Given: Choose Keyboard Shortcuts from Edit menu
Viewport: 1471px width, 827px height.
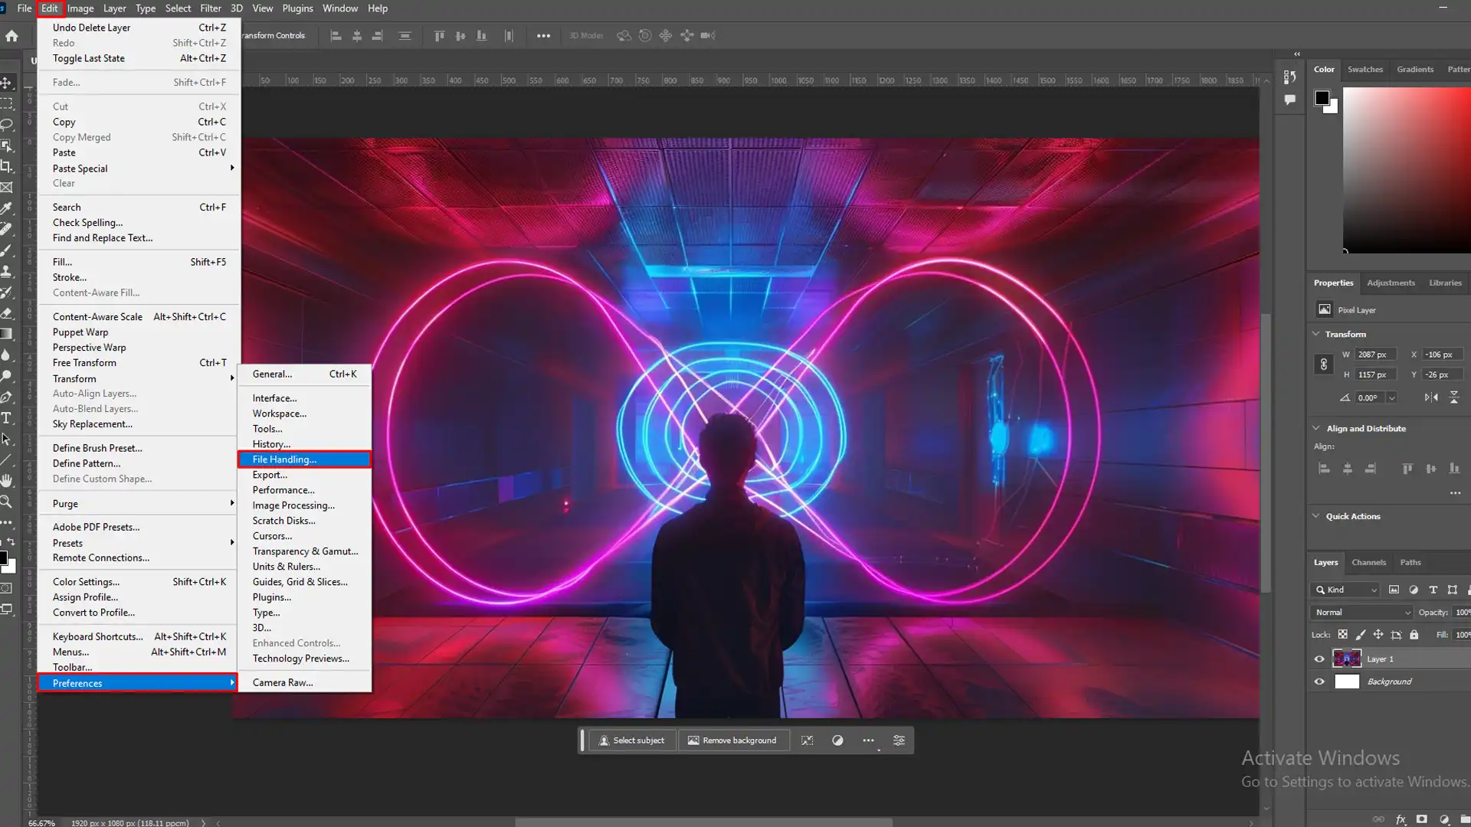Looking at the screenshot, I should click(139, 636).
